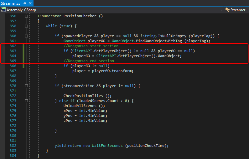
Task: Click line number 382 in the gutter
Action: 13,146
